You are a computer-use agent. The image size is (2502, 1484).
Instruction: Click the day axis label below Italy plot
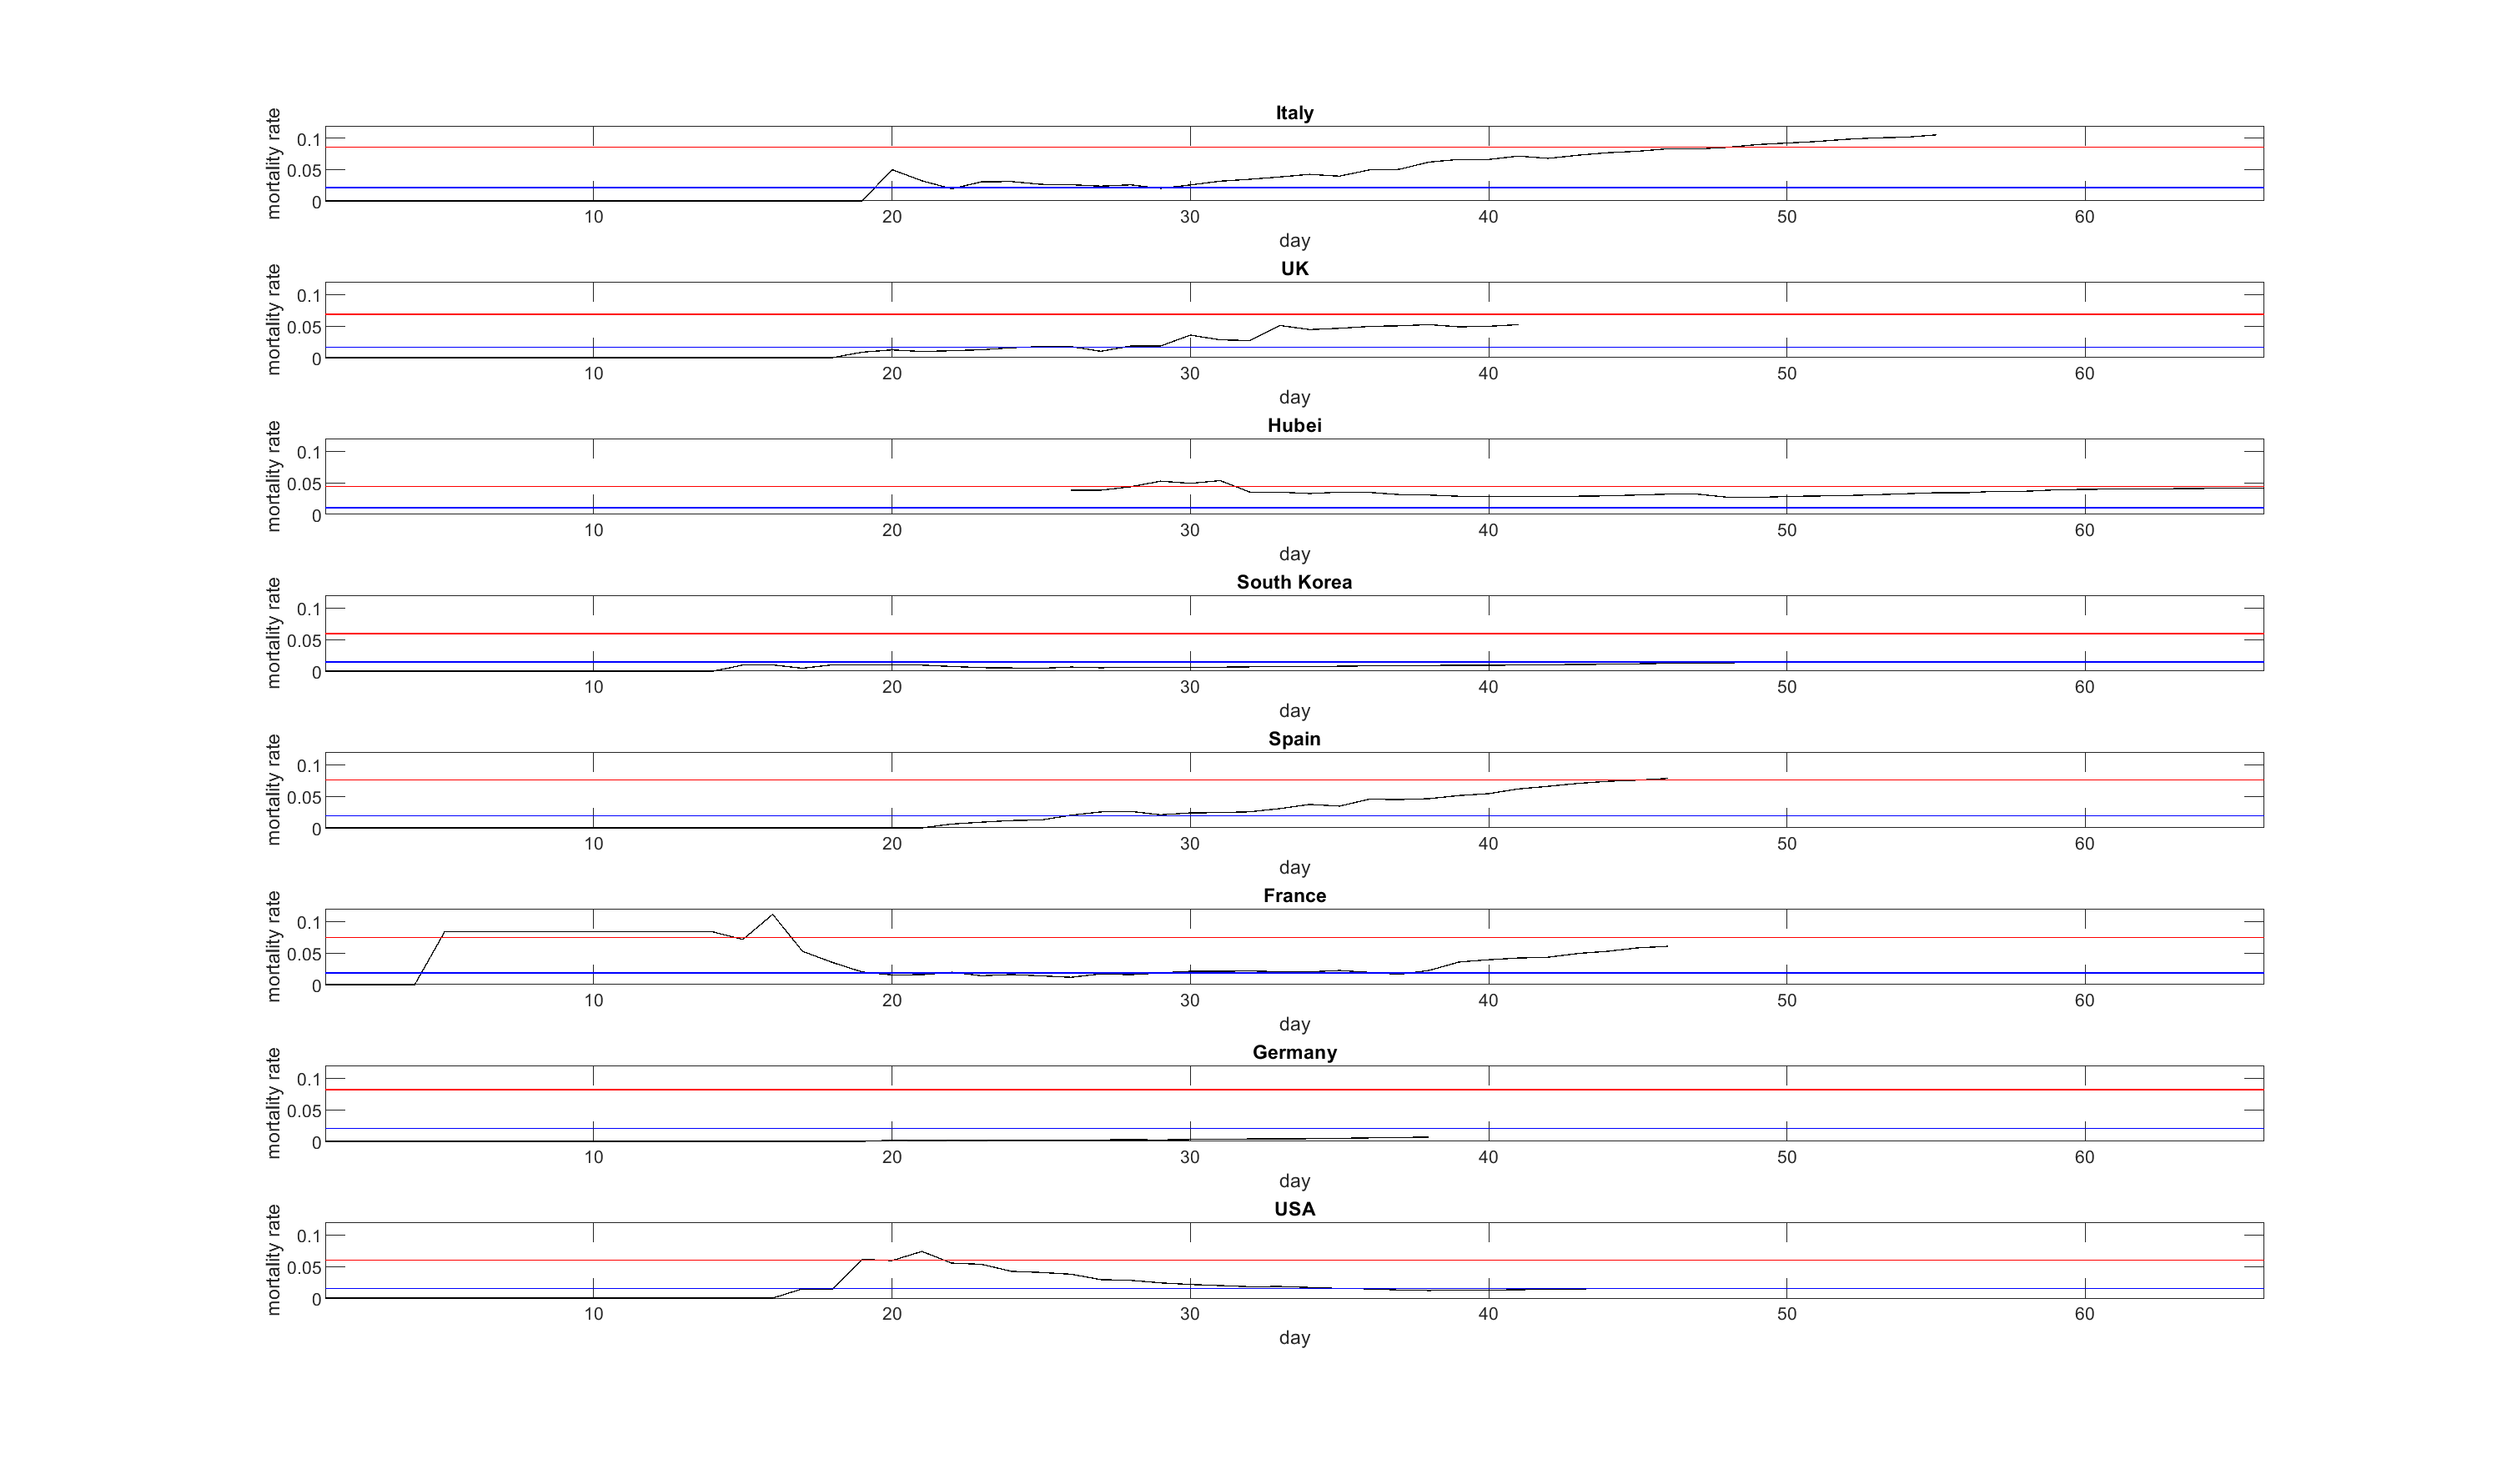click(x=1294, y=241)
